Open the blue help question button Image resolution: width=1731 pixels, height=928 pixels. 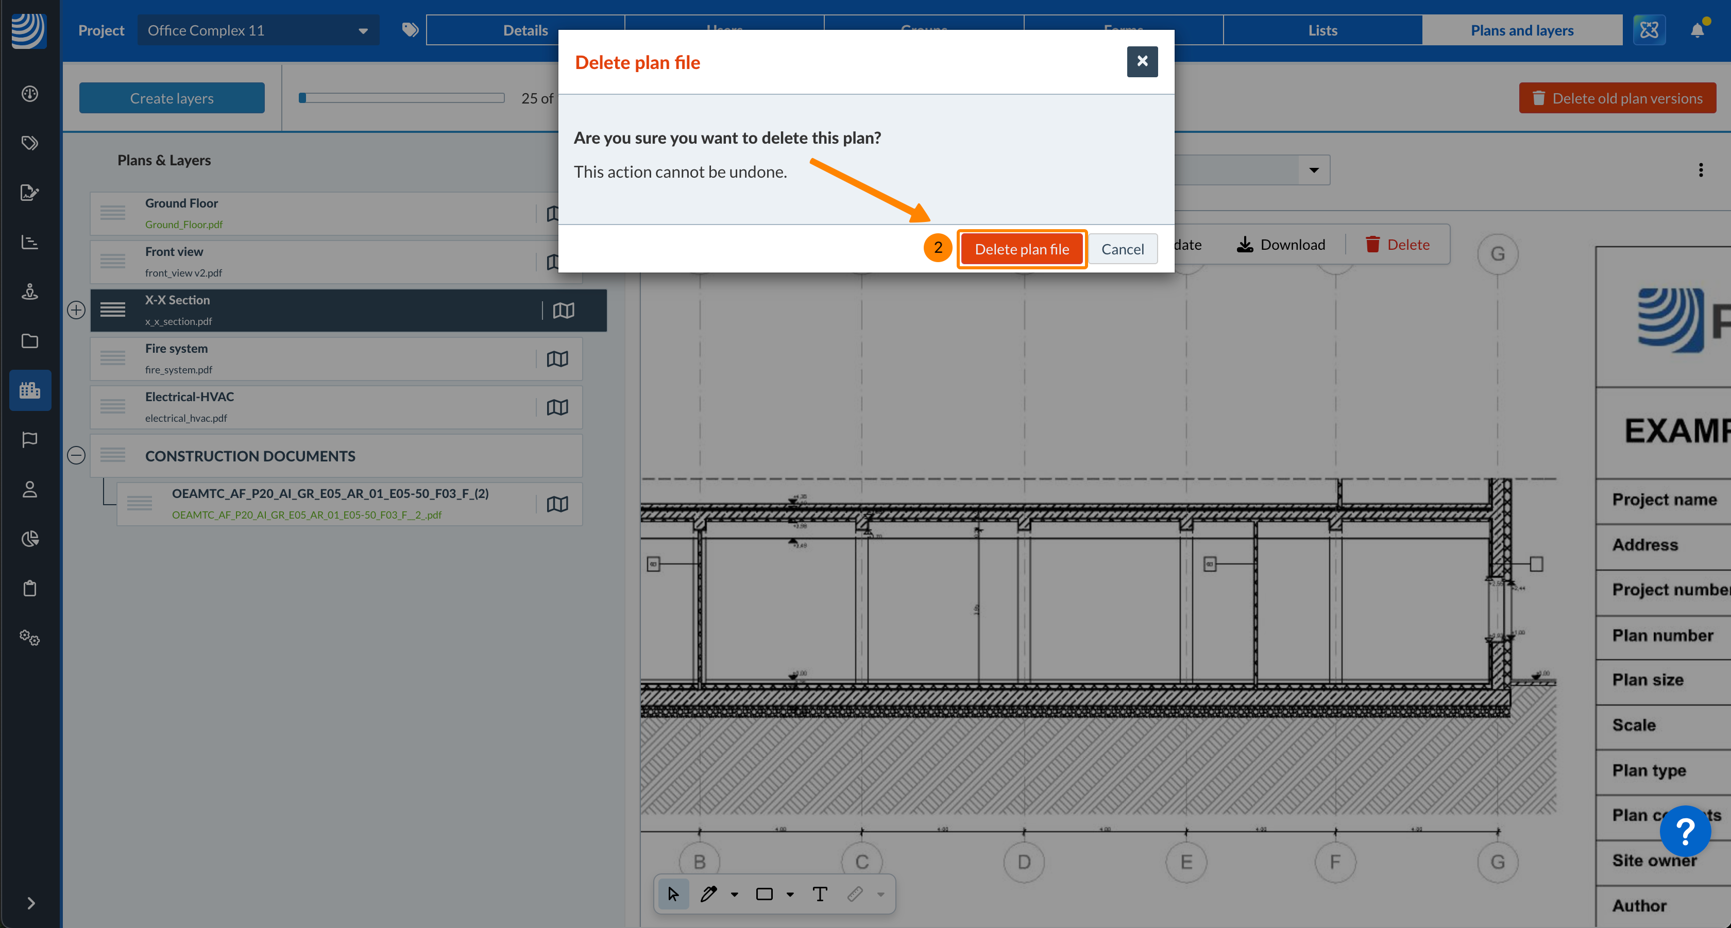pyautogui.click(x=1685, y=831)
